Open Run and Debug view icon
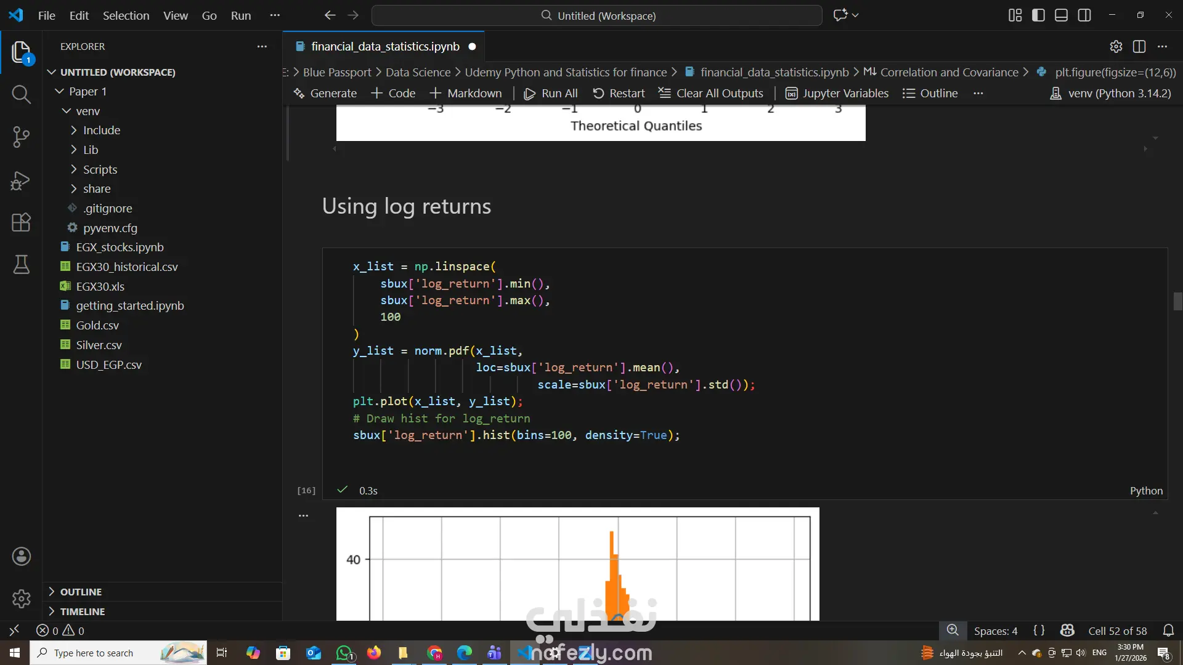Viewport: 1183px width, 665px height. coord(21,180)
